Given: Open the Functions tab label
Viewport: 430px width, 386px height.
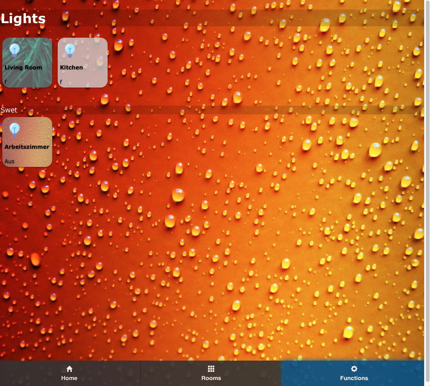Looking at the screenshot, I should pos(354,378).
